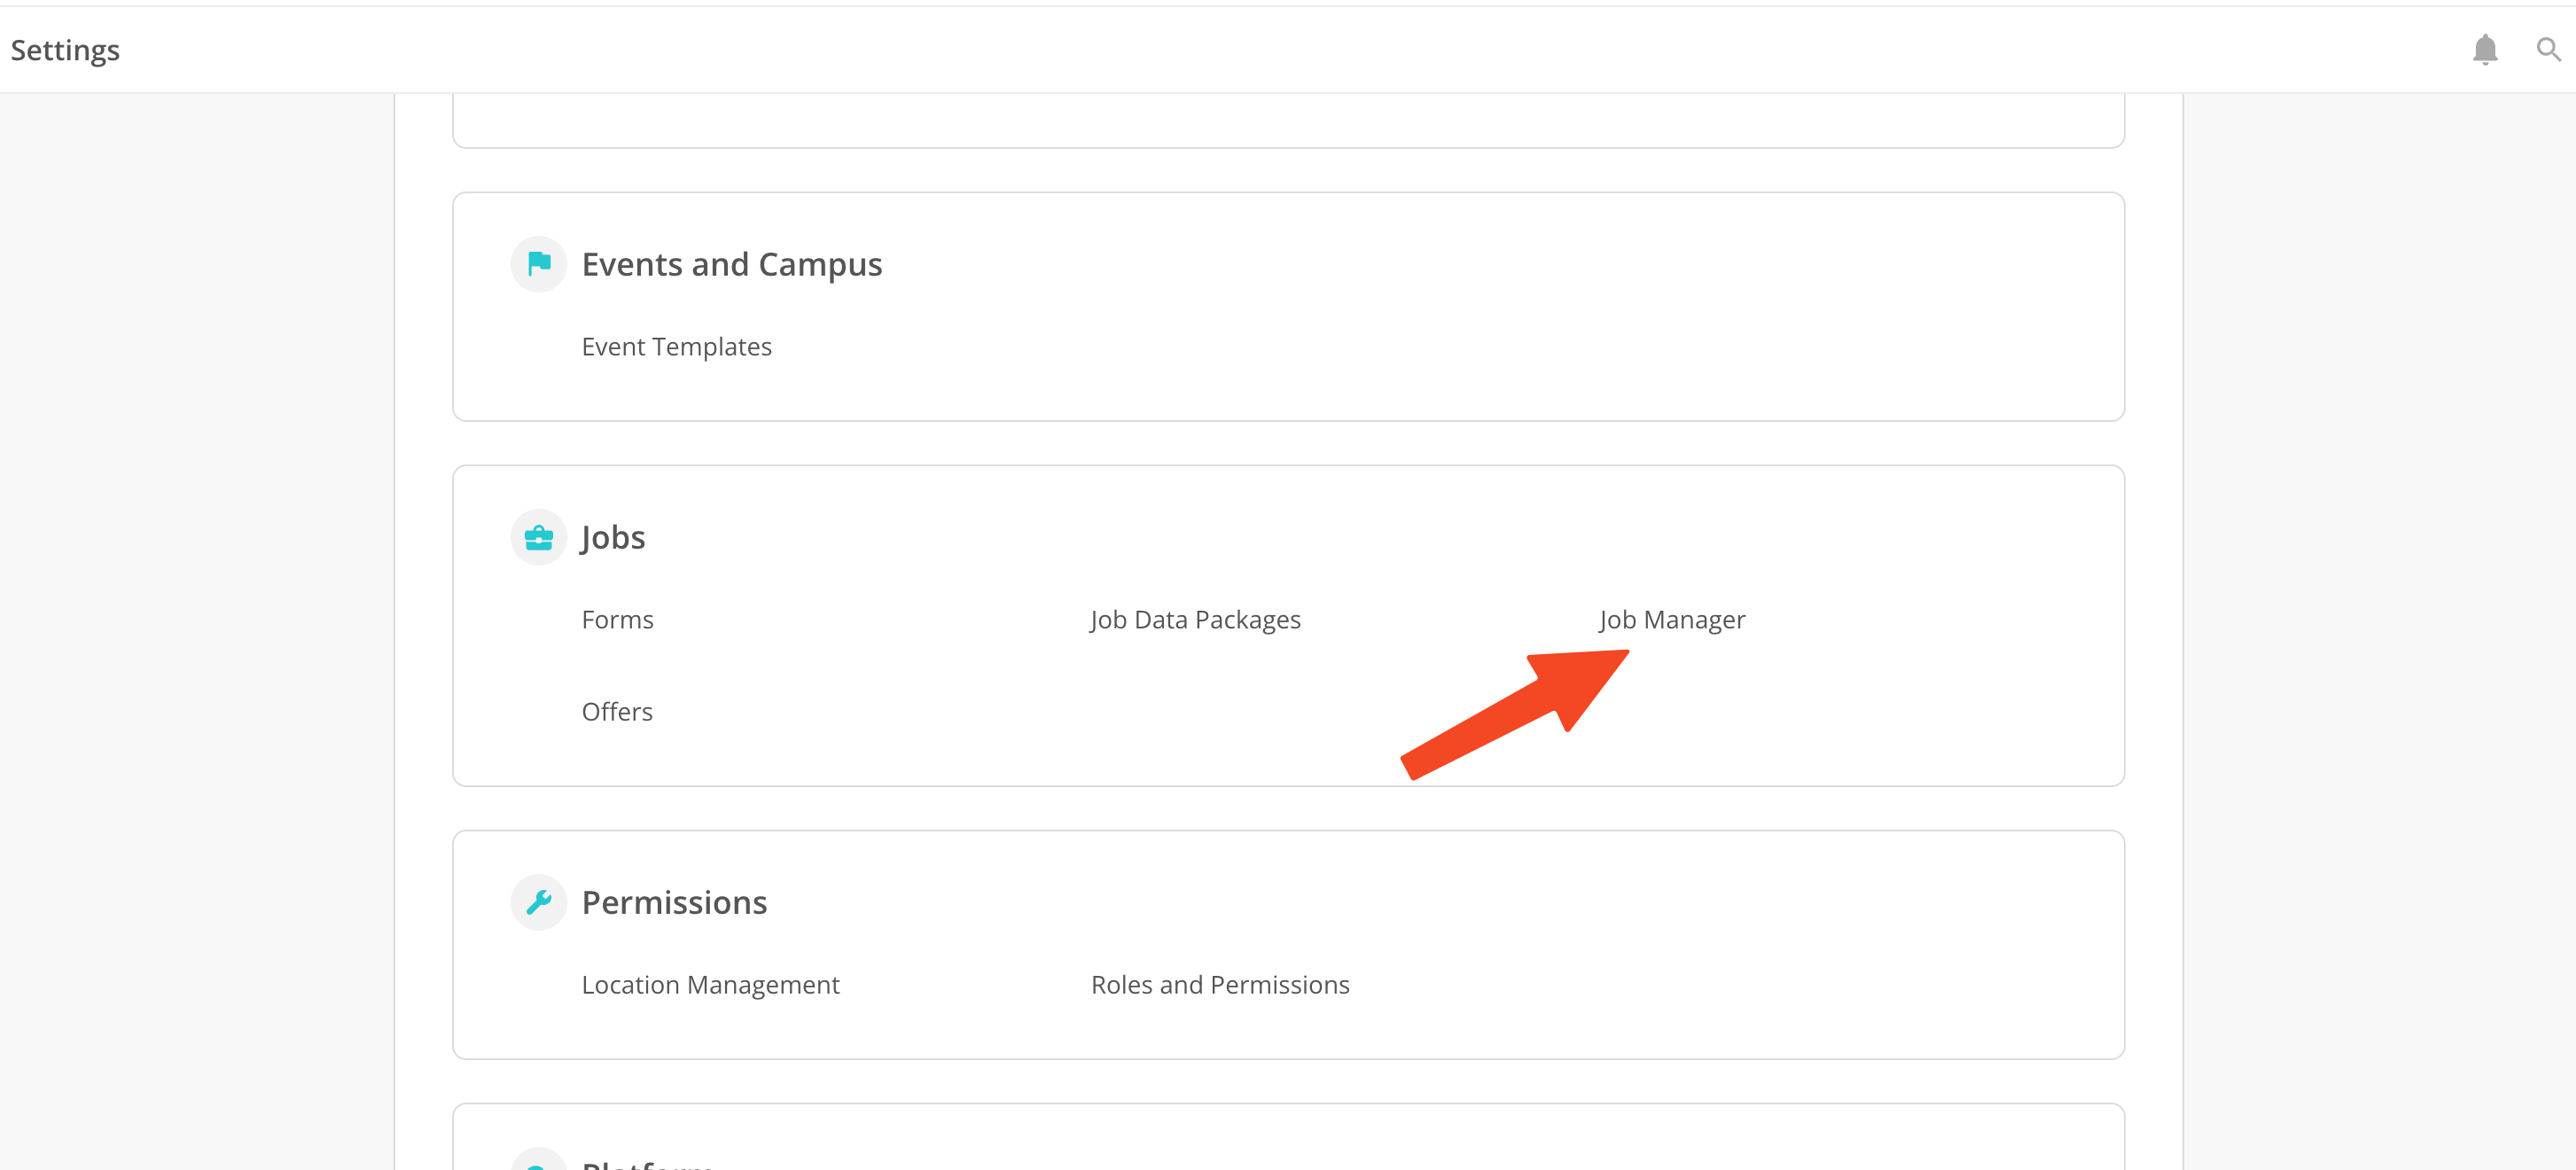Open the notifications bell
The width and height of the screenshot is (2576, 1170).
click(x=2484, y=49)
